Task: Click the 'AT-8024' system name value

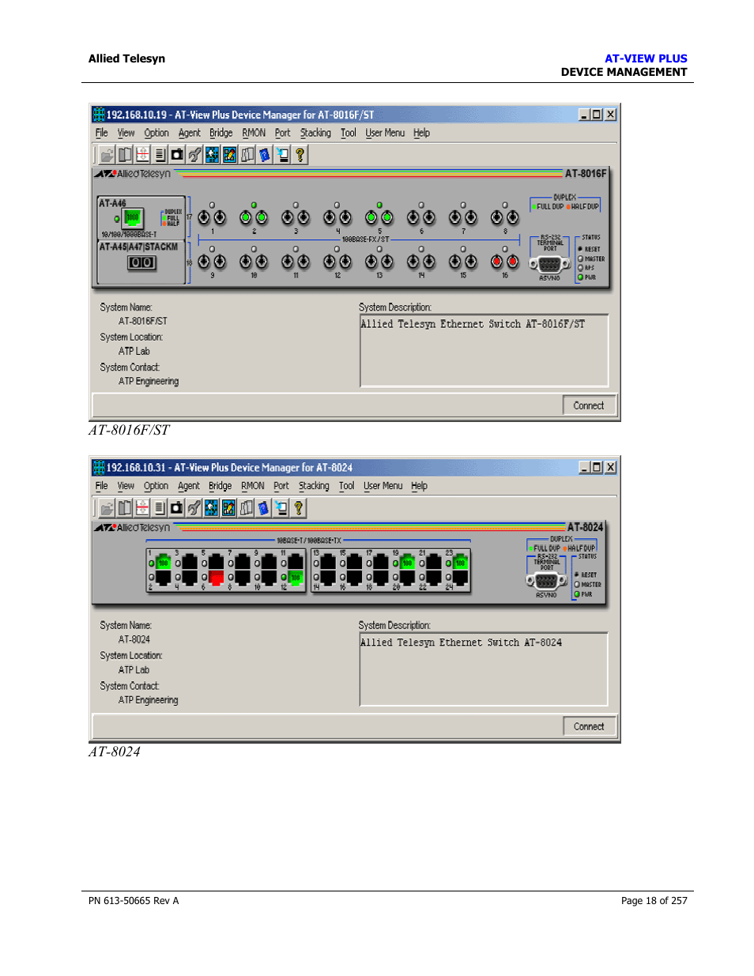Action: click(134, 640)
